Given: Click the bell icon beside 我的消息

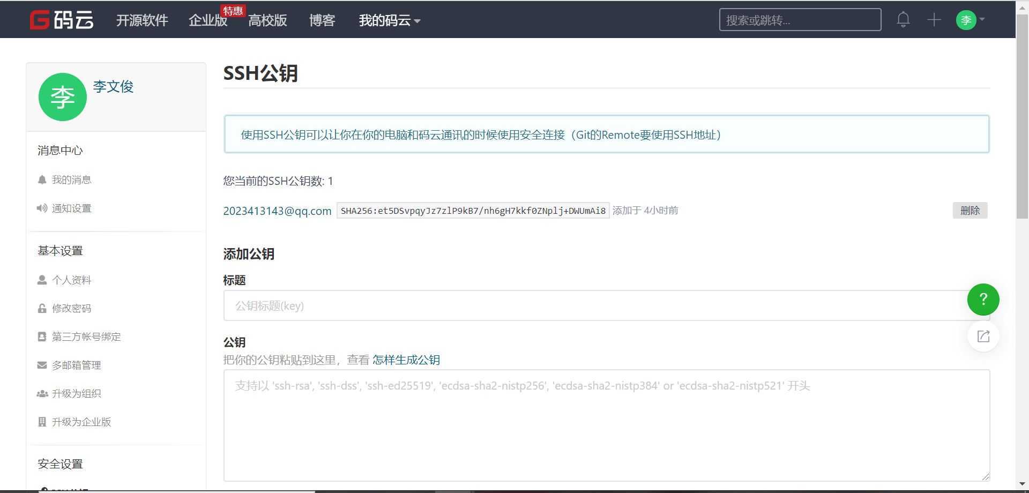Looking at the screenshot, I should point(42,180).
